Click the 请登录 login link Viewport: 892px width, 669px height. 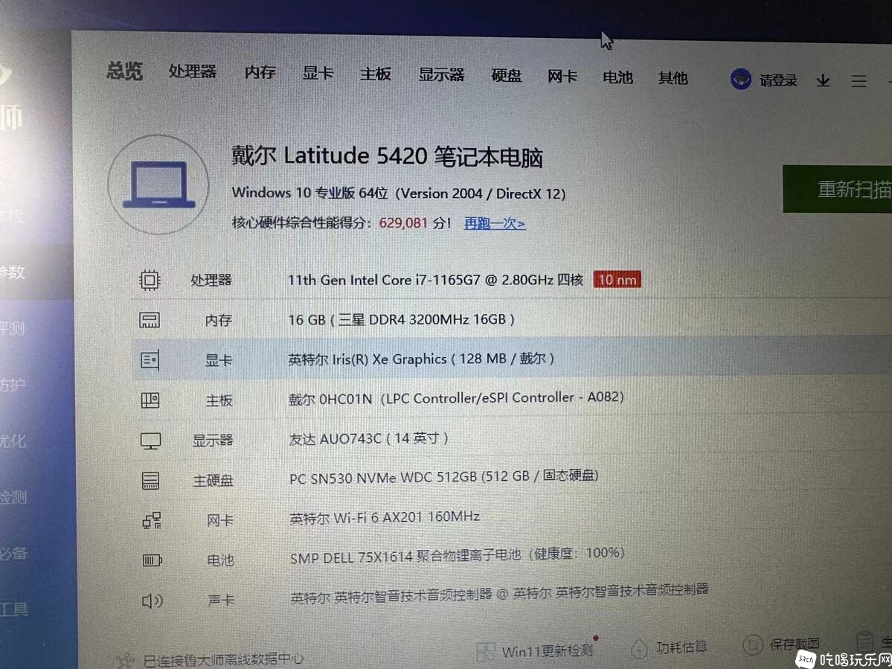click(778, 80)
